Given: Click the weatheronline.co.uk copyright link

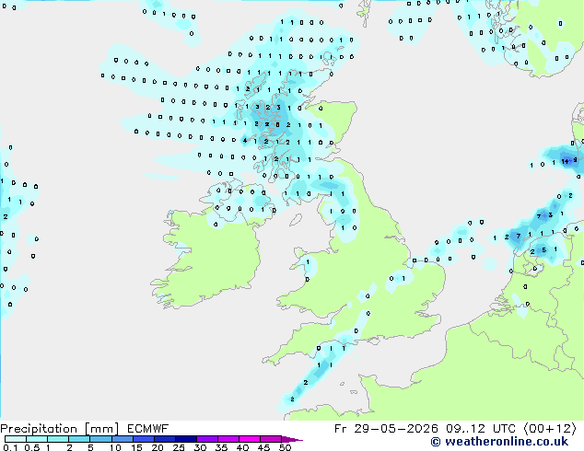Looking at the screenshot, I should click(x=499, y=442).
